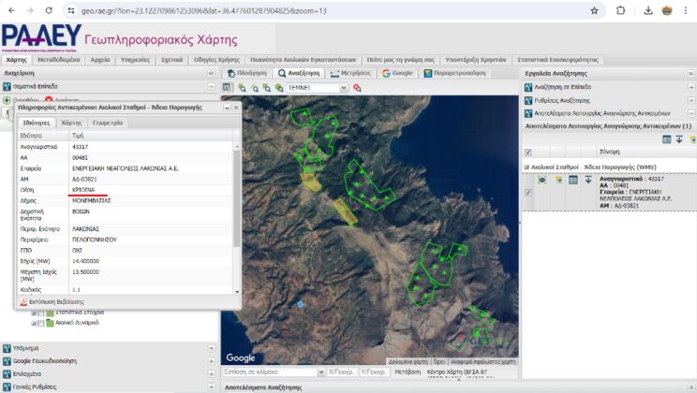Click the green add layer plus icon
697x393 pixels.
click(7, 100)
